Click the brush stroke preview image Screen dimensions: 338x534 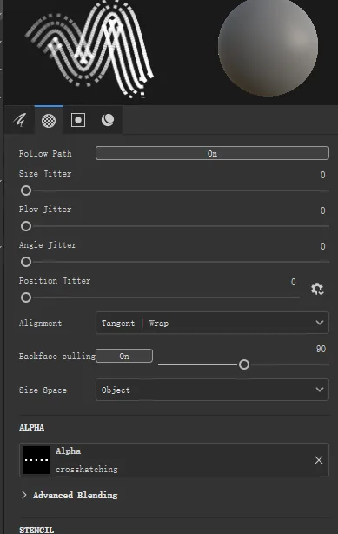90,50
